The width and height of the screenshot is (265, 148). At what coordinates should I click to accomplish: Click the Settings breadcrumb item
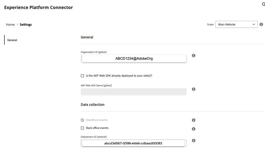click(x=26, y=25)
